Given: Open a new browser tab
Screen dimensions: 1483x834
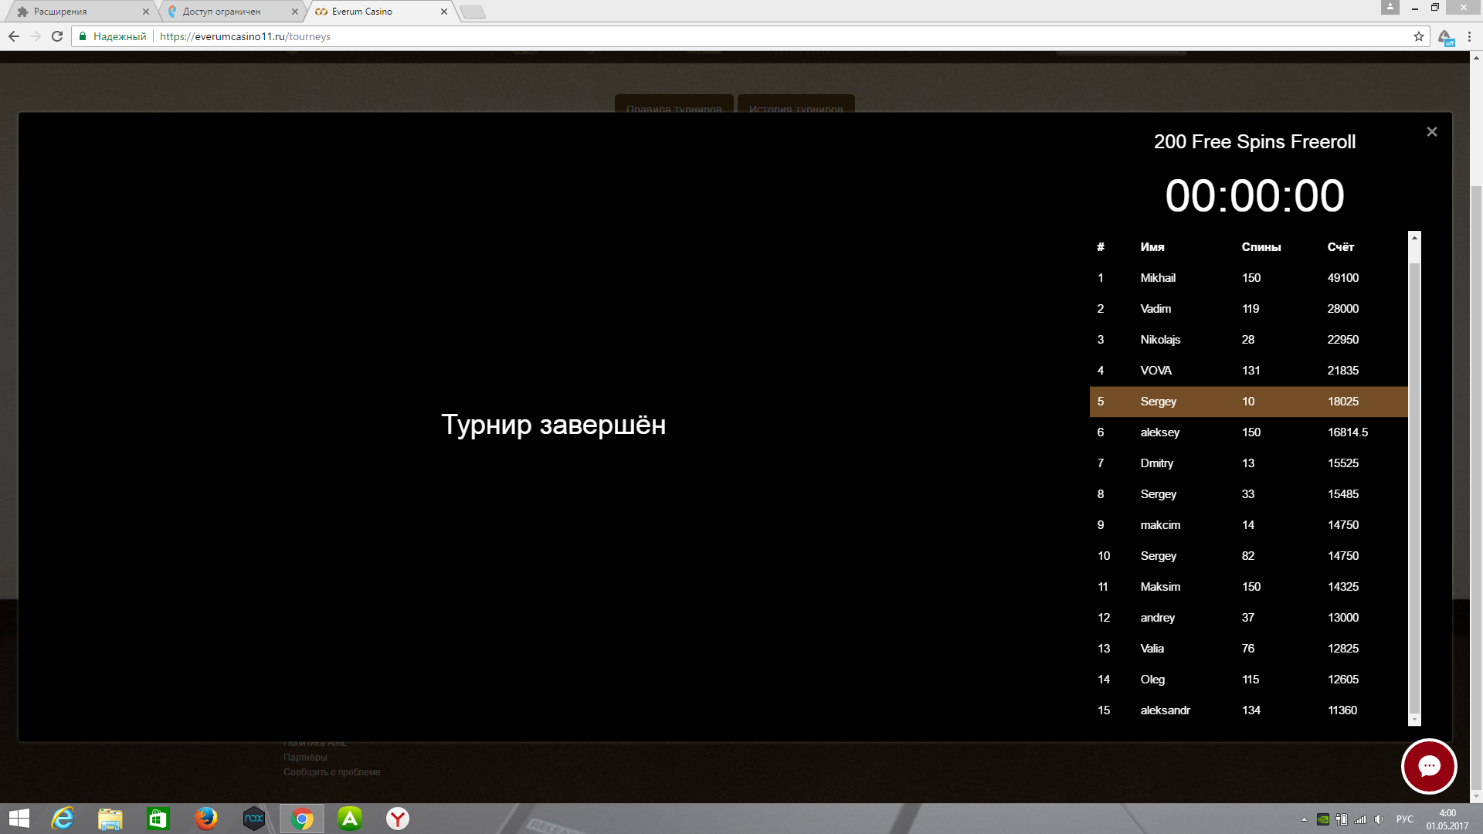Looking at the screenshot, I should coord(473,12).
